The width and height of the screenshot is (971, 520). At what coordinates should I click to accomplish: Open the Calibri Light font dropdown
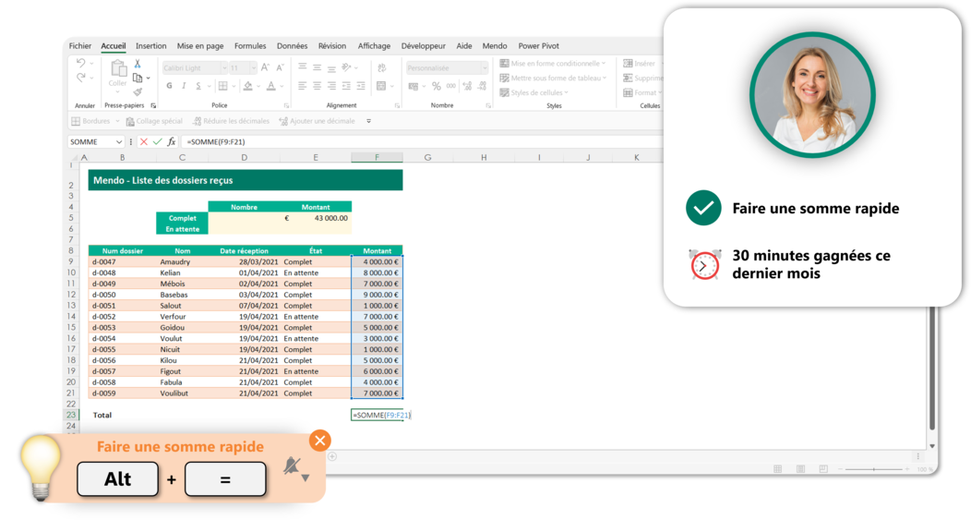point(223,67)
